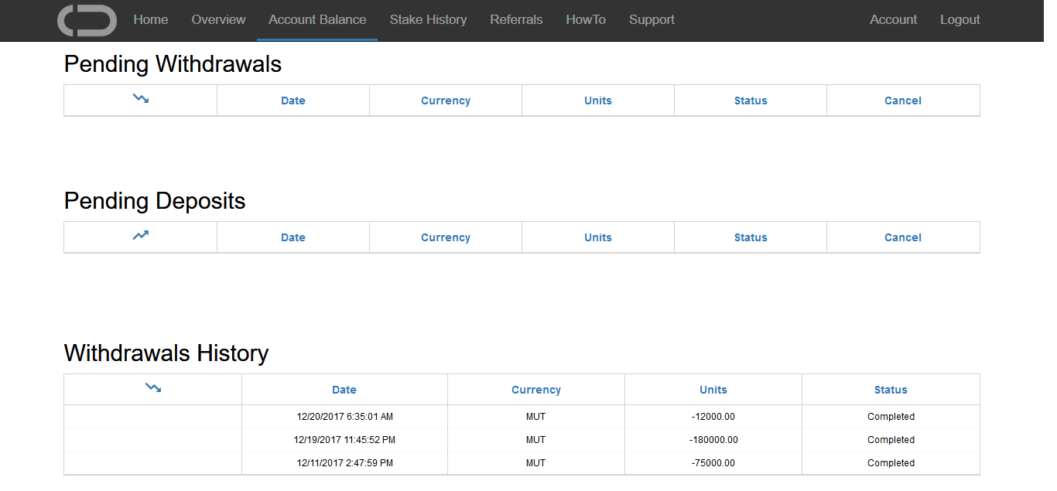The image size is (1057, 491).
Task: Click the site logo in the navbar
Action: 86,20
